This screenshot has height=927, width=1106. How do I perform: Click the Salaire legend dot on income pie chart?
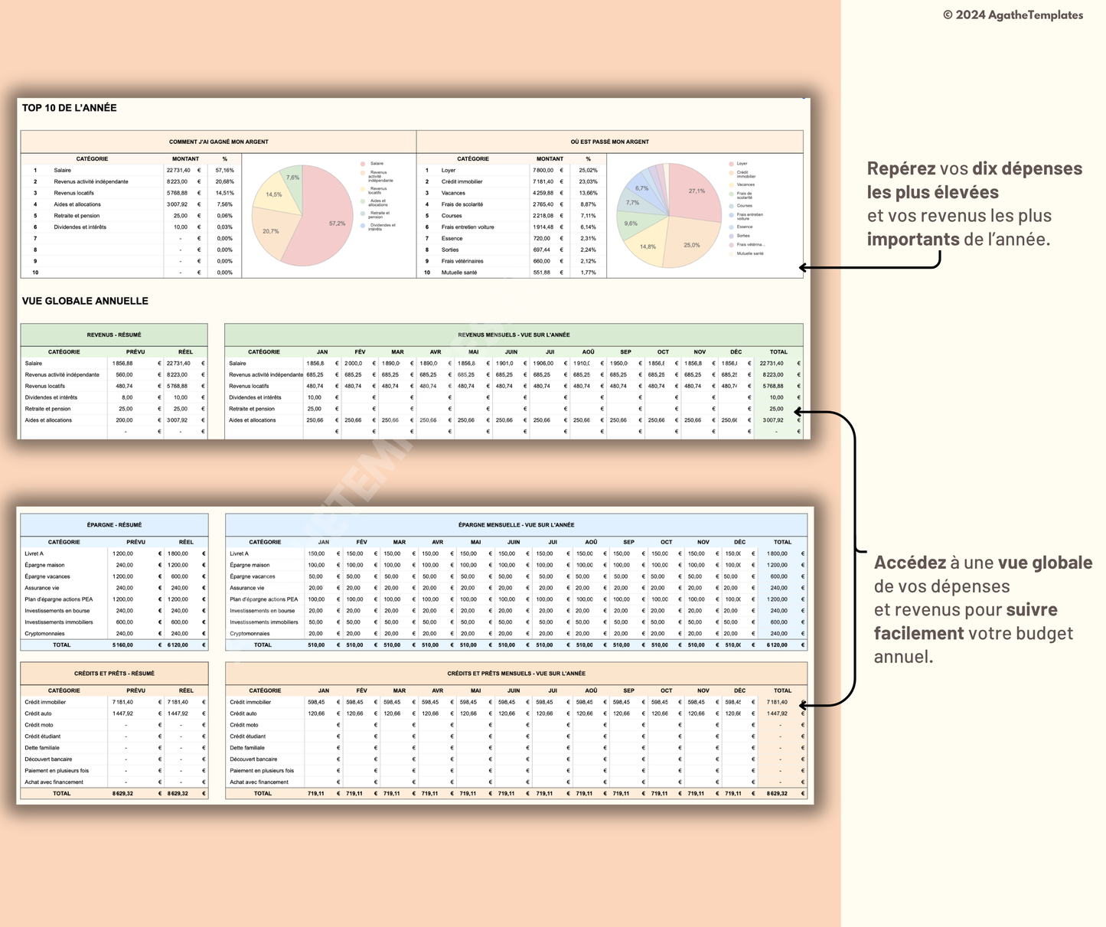tap(362, 163)
